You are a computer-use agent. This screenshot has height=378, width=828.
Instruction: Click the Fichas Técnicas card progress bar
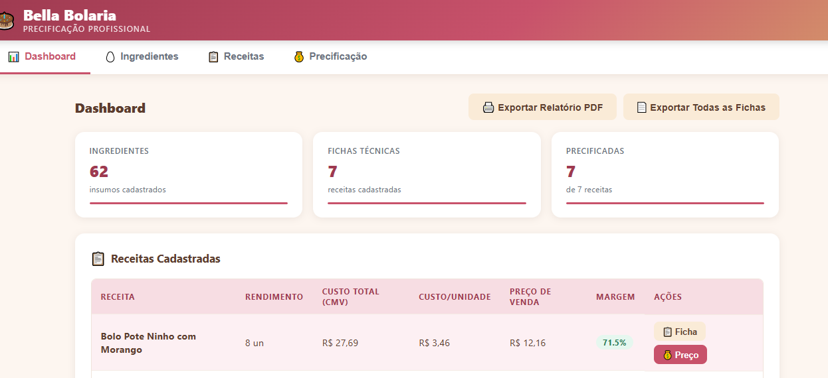(427, 203)
